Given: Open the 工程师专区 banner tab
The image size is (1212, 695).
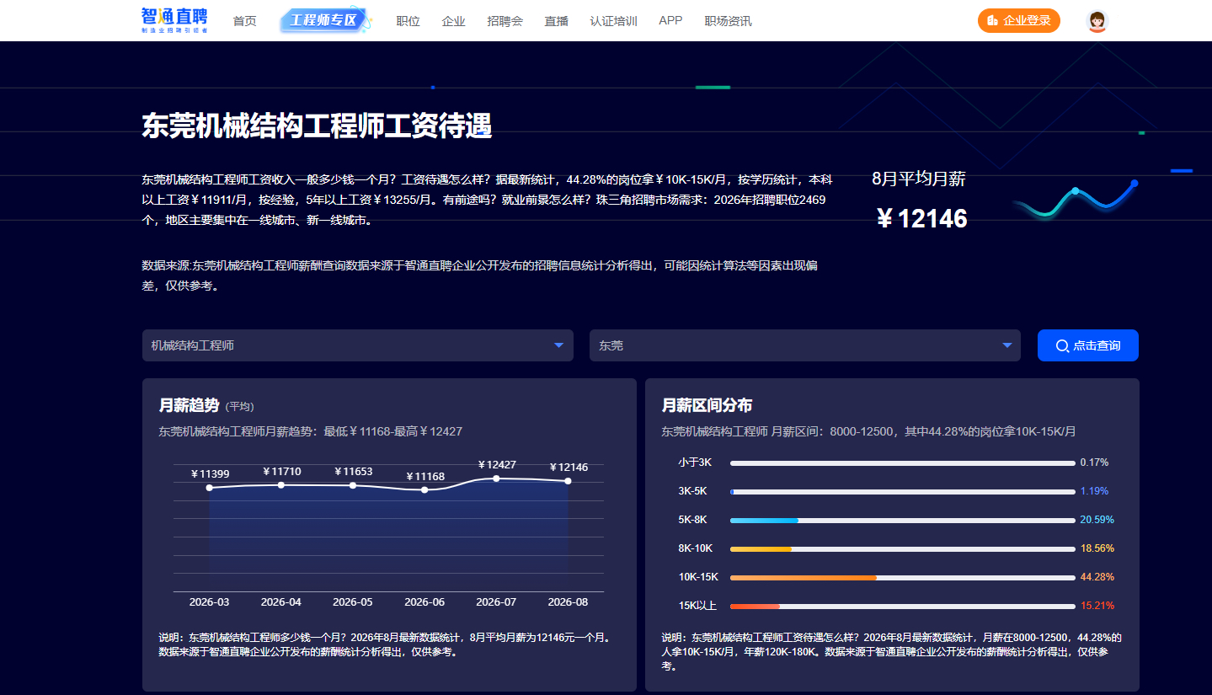Looking at the screenshot, I should tap(324, 20).
